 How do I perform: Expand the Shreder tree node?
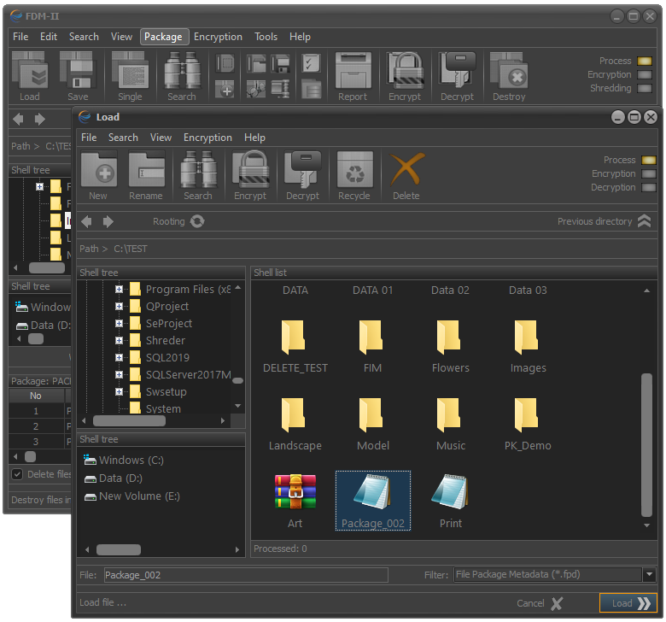coord(119,340)
